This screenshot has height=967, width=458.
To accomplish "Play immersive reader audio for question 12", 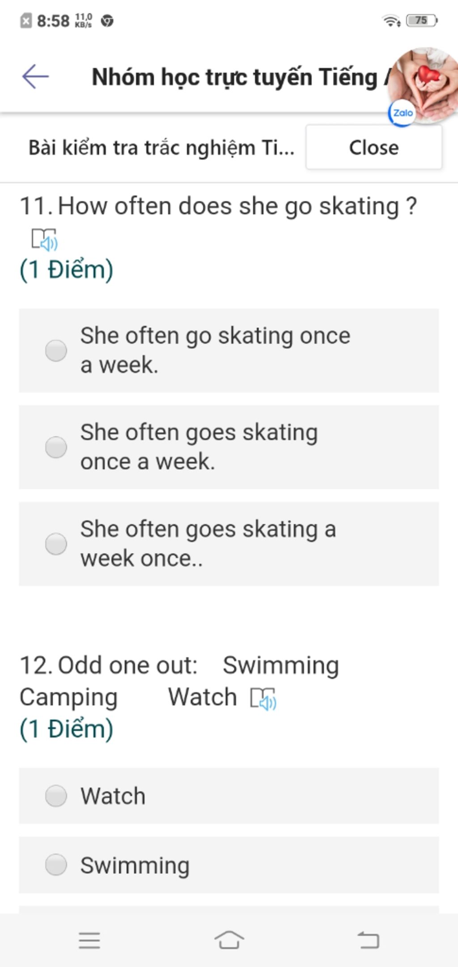I will click(263, 698).
